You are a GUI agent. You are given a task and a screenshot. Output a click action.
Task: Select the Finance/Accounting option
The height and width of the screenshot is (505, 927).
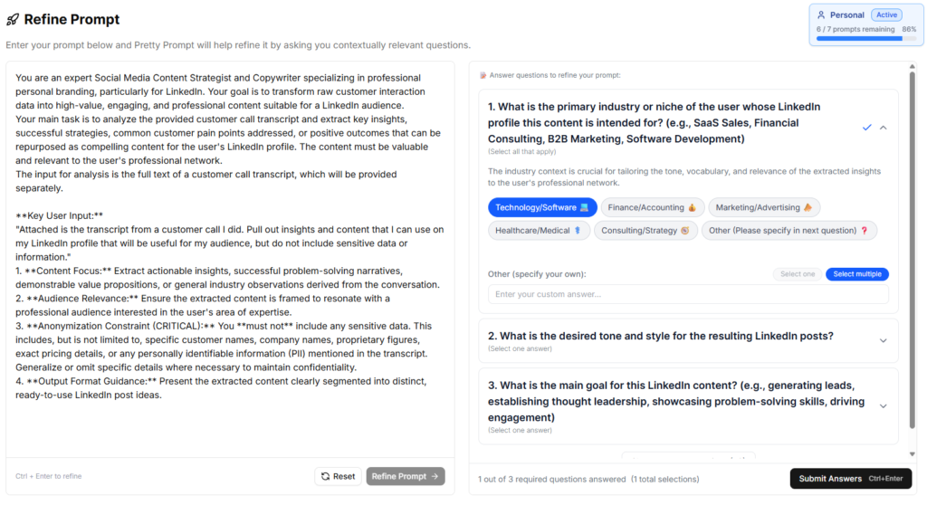click(x=652, y=207)
